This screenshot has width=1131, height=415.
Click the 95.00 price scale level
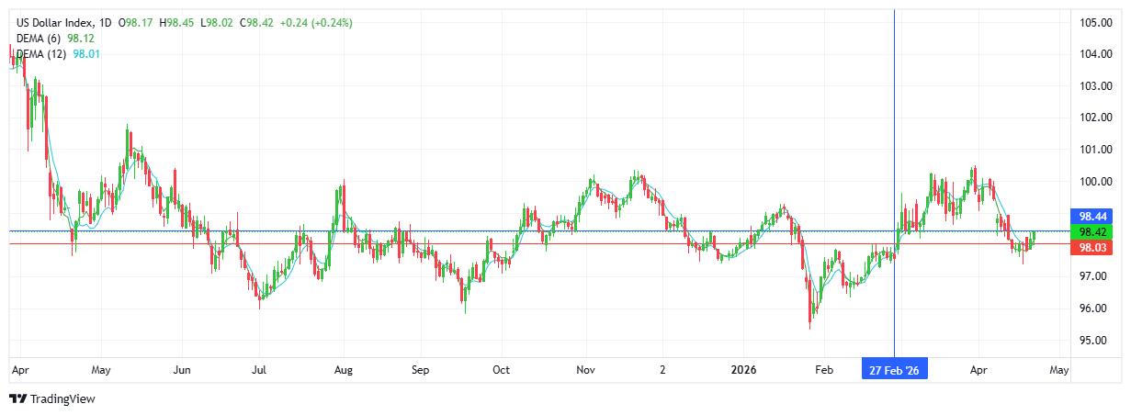[x=1095, y=341]
